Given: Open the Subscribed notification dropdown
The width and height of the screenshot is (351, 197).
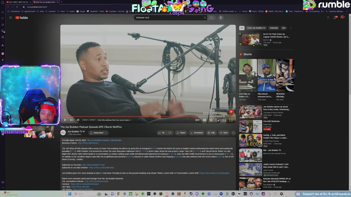Looking at the screenshot, I should pyautogui.click(x=98, y=133).
